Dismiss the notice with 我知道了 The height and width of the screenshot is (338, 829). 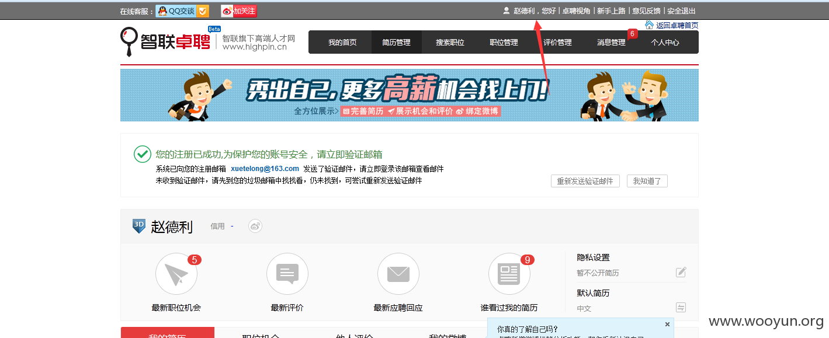pyautogui.click(x=647, y=181)
